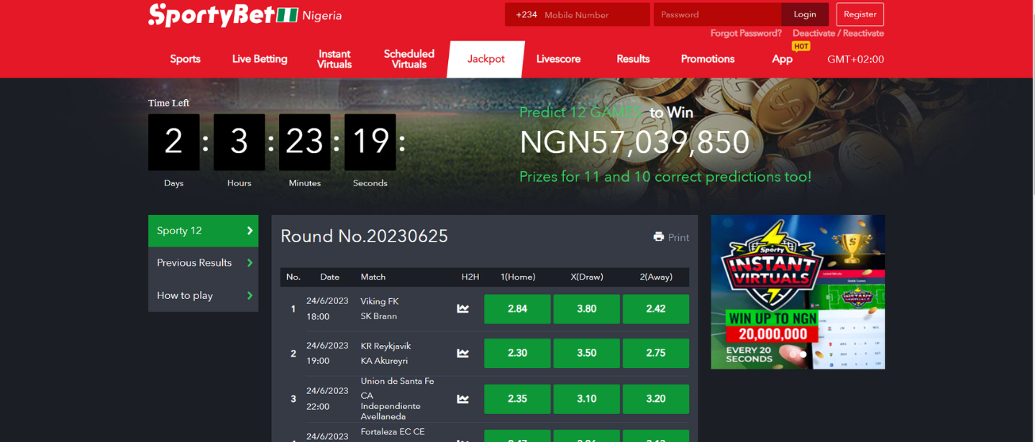This screenshot has height=442, width=1035.
Task: Select home odds 2.84 for Viking FK
Action: pos(517,309)
